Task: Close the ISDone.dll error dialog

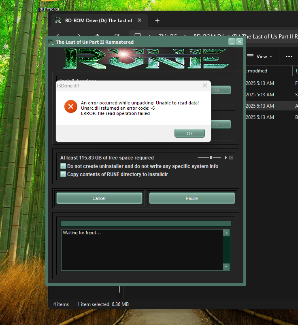Action: pos(205,85)
